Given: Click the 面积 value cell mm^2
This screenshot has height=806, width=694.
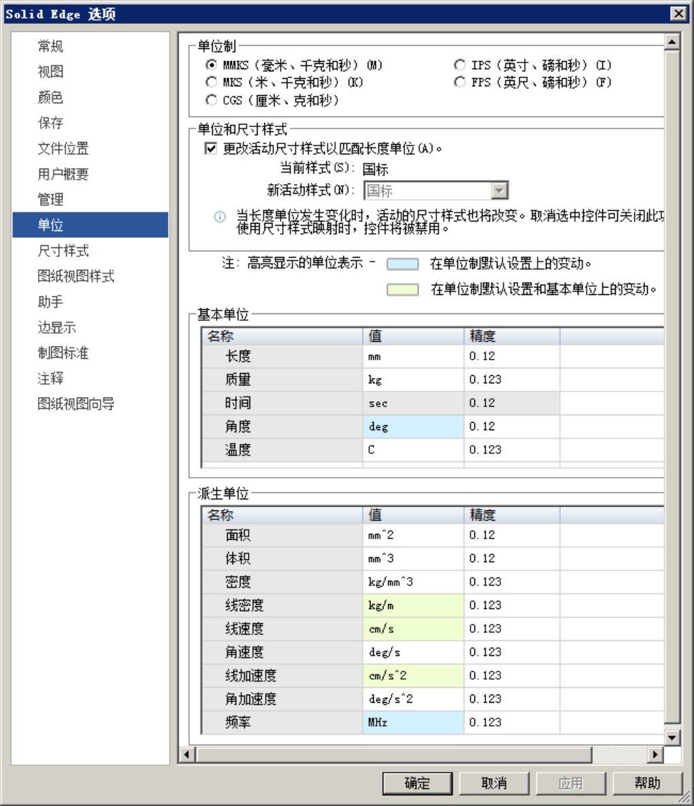Looking at the screenshot, I should 413,535.
